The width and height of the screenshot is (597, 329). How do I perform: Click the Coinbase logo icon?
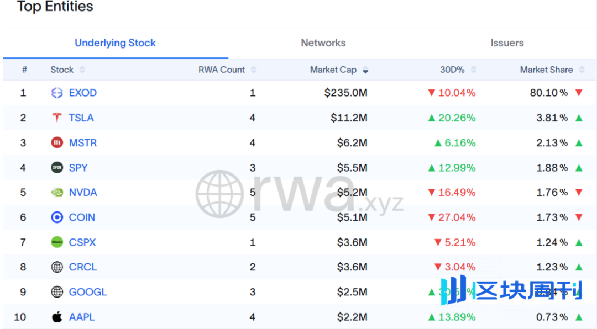pos(57,217)
